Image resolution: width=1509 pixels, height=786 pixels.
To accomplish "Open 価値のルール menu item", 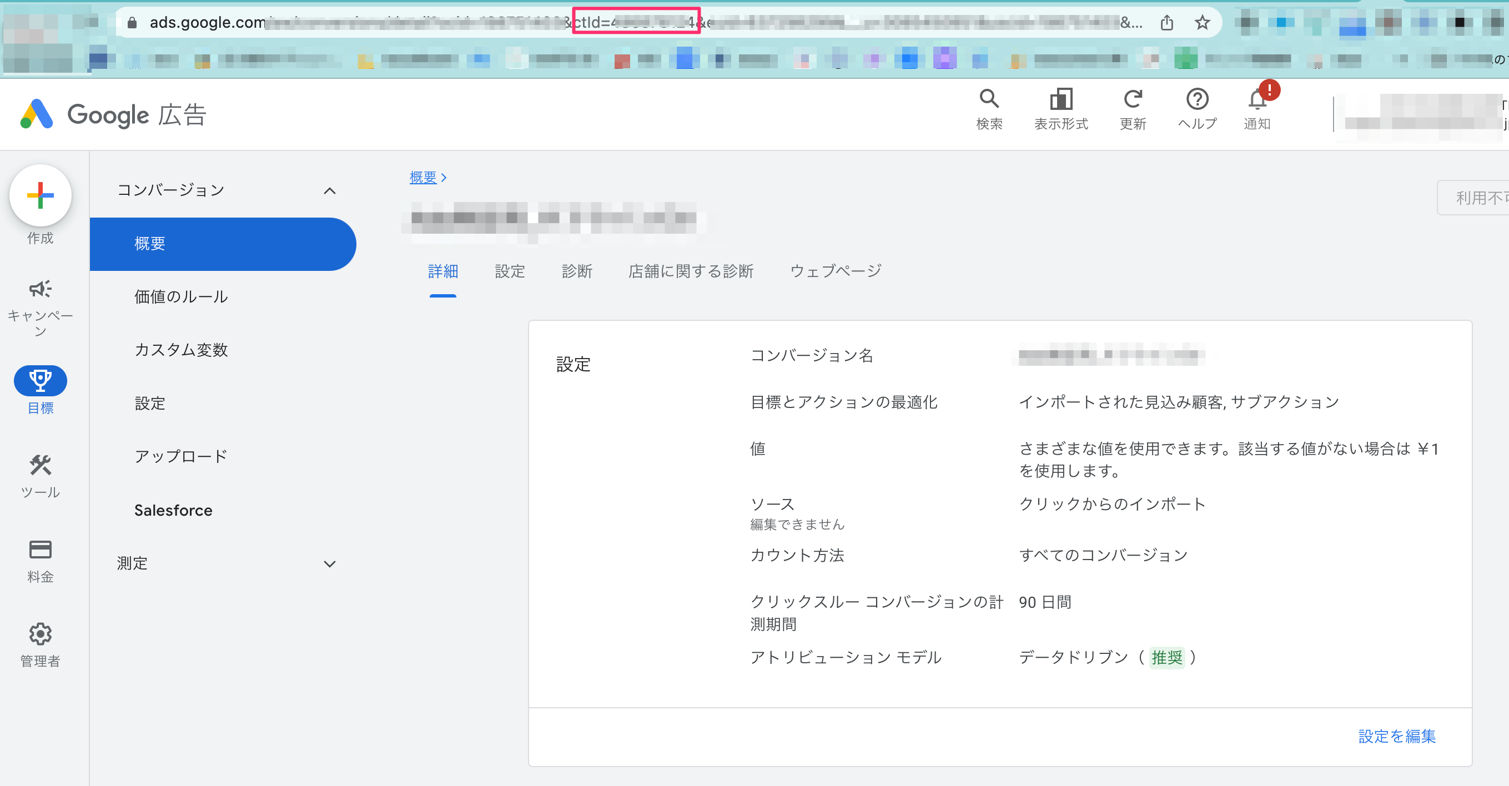I will (x=181, y=296).
